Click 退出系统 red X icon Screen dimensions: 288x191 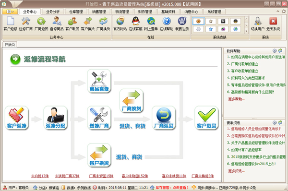coord(273,24)
